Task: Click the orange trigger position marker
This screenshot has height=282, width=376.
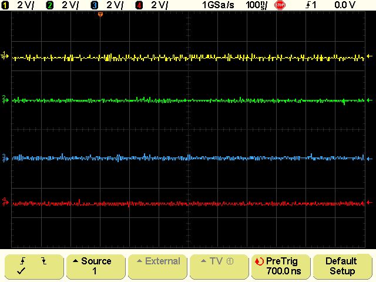Action: (100, 15)
